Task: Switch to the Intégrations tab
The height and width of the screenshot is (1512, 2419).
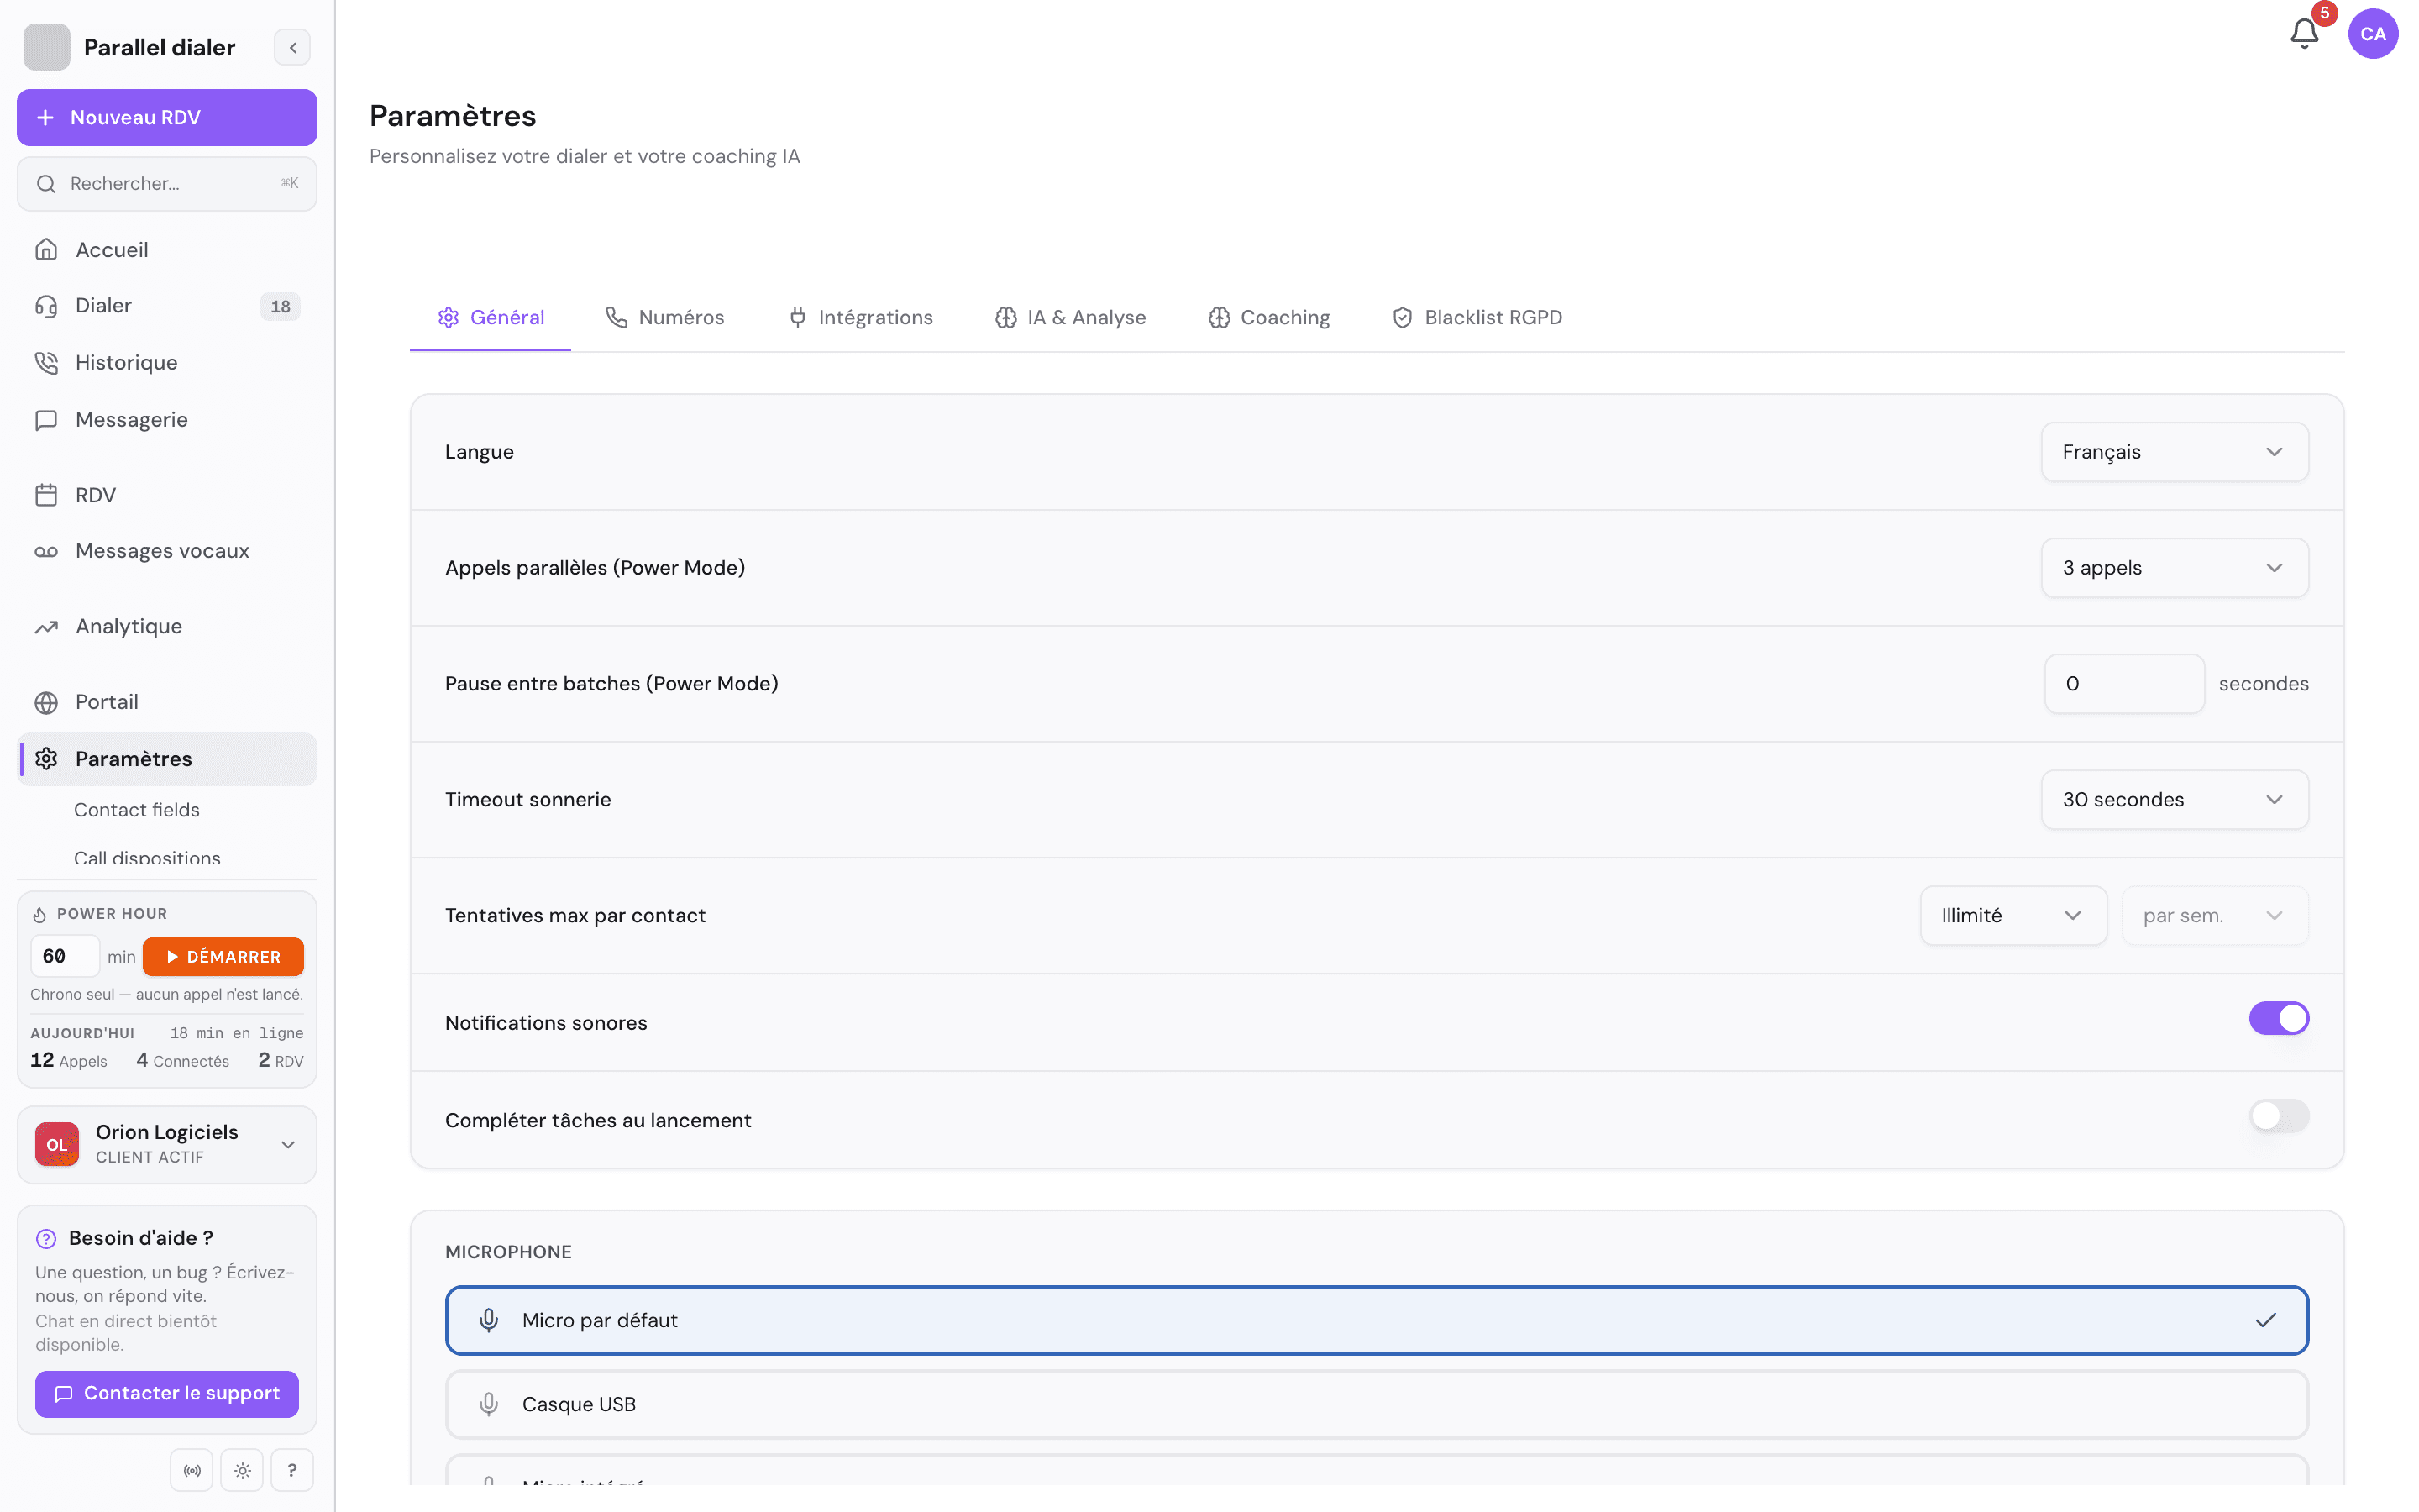Action: 861,318
